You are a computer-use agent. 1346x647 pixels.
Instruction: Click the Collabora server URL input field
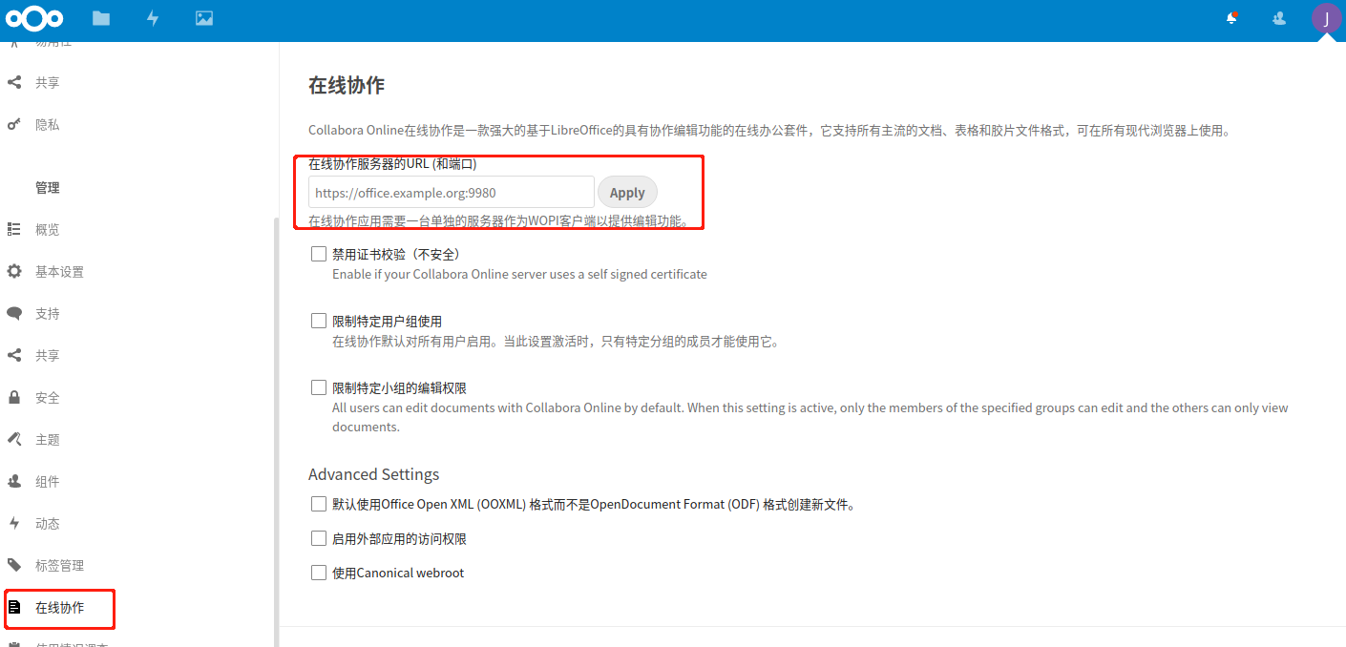451,192
